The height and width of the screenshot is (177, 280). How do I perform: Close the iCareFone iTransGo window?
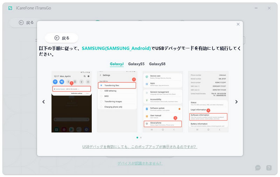(x=269, y=8)
